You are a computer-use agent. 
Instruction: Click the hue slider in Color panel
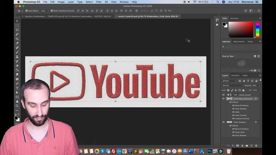tap(257, 30)
